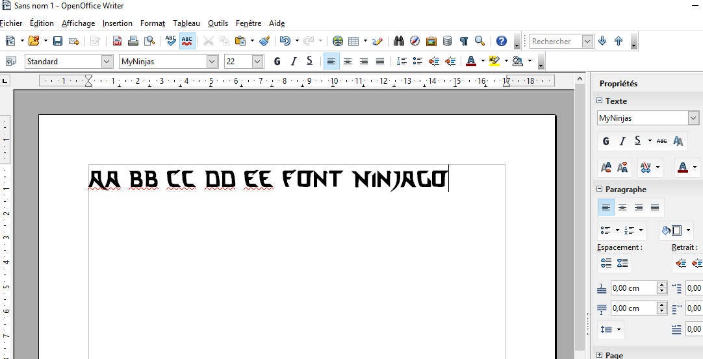Image resolution: width=703 pixels, height=359 pixels.
Task: Align text left in formatting toolbar
Action: 331,61
